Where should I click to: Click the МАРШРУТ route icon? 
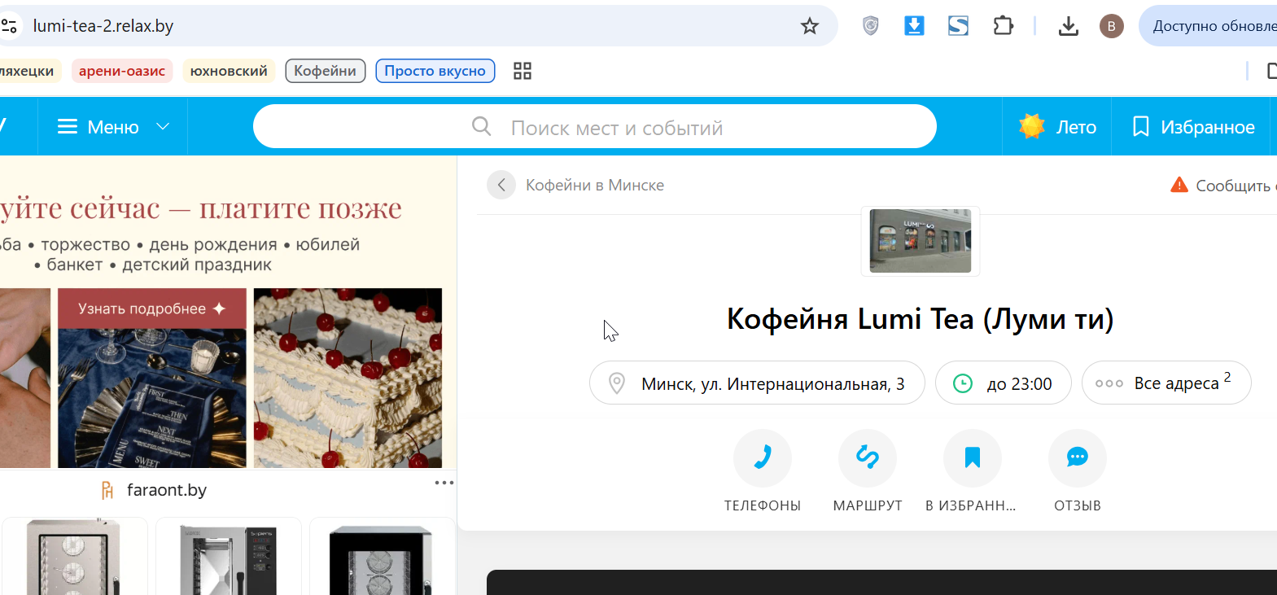[x=868, y=458]
